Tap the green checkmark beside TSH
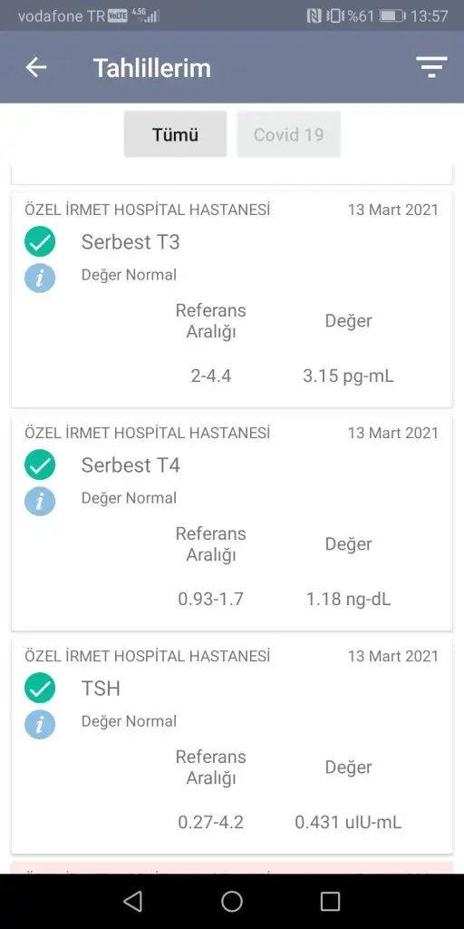464x929 pixels. [x=40, y=689]
